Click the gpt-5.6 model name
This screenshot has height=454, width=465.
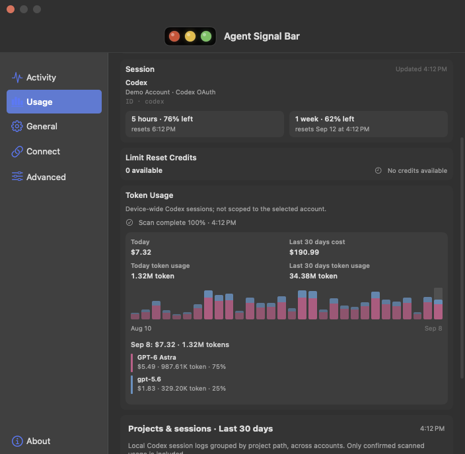[149, 379]
